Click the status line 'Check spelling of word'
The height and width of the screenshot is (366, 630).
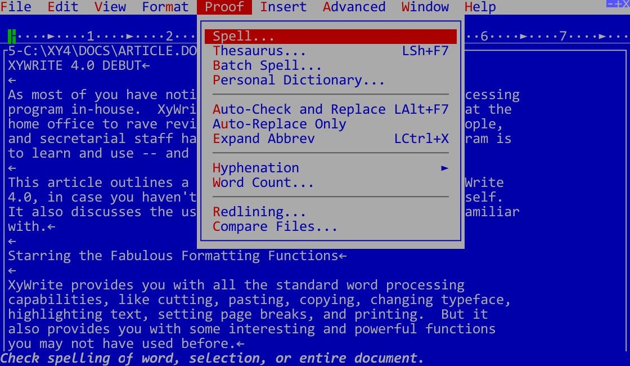212,358
